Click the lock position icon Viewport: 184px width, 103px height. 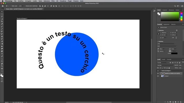click(165, 68)
